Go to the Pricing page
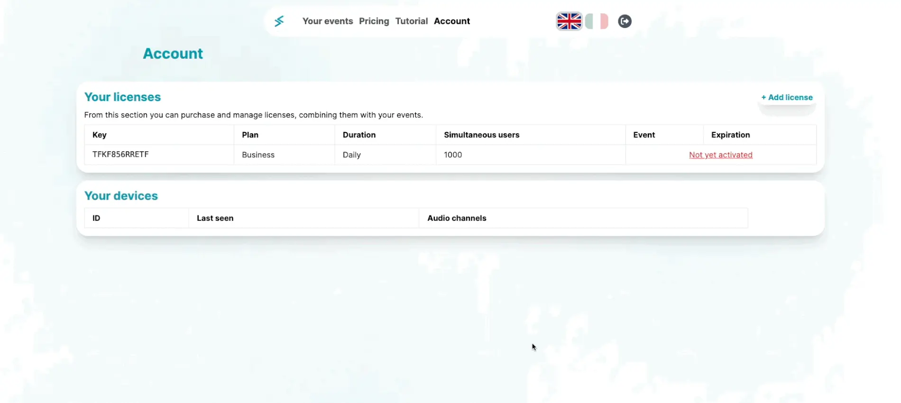Screen dimensions: 901x403 (x=374, y=21)
